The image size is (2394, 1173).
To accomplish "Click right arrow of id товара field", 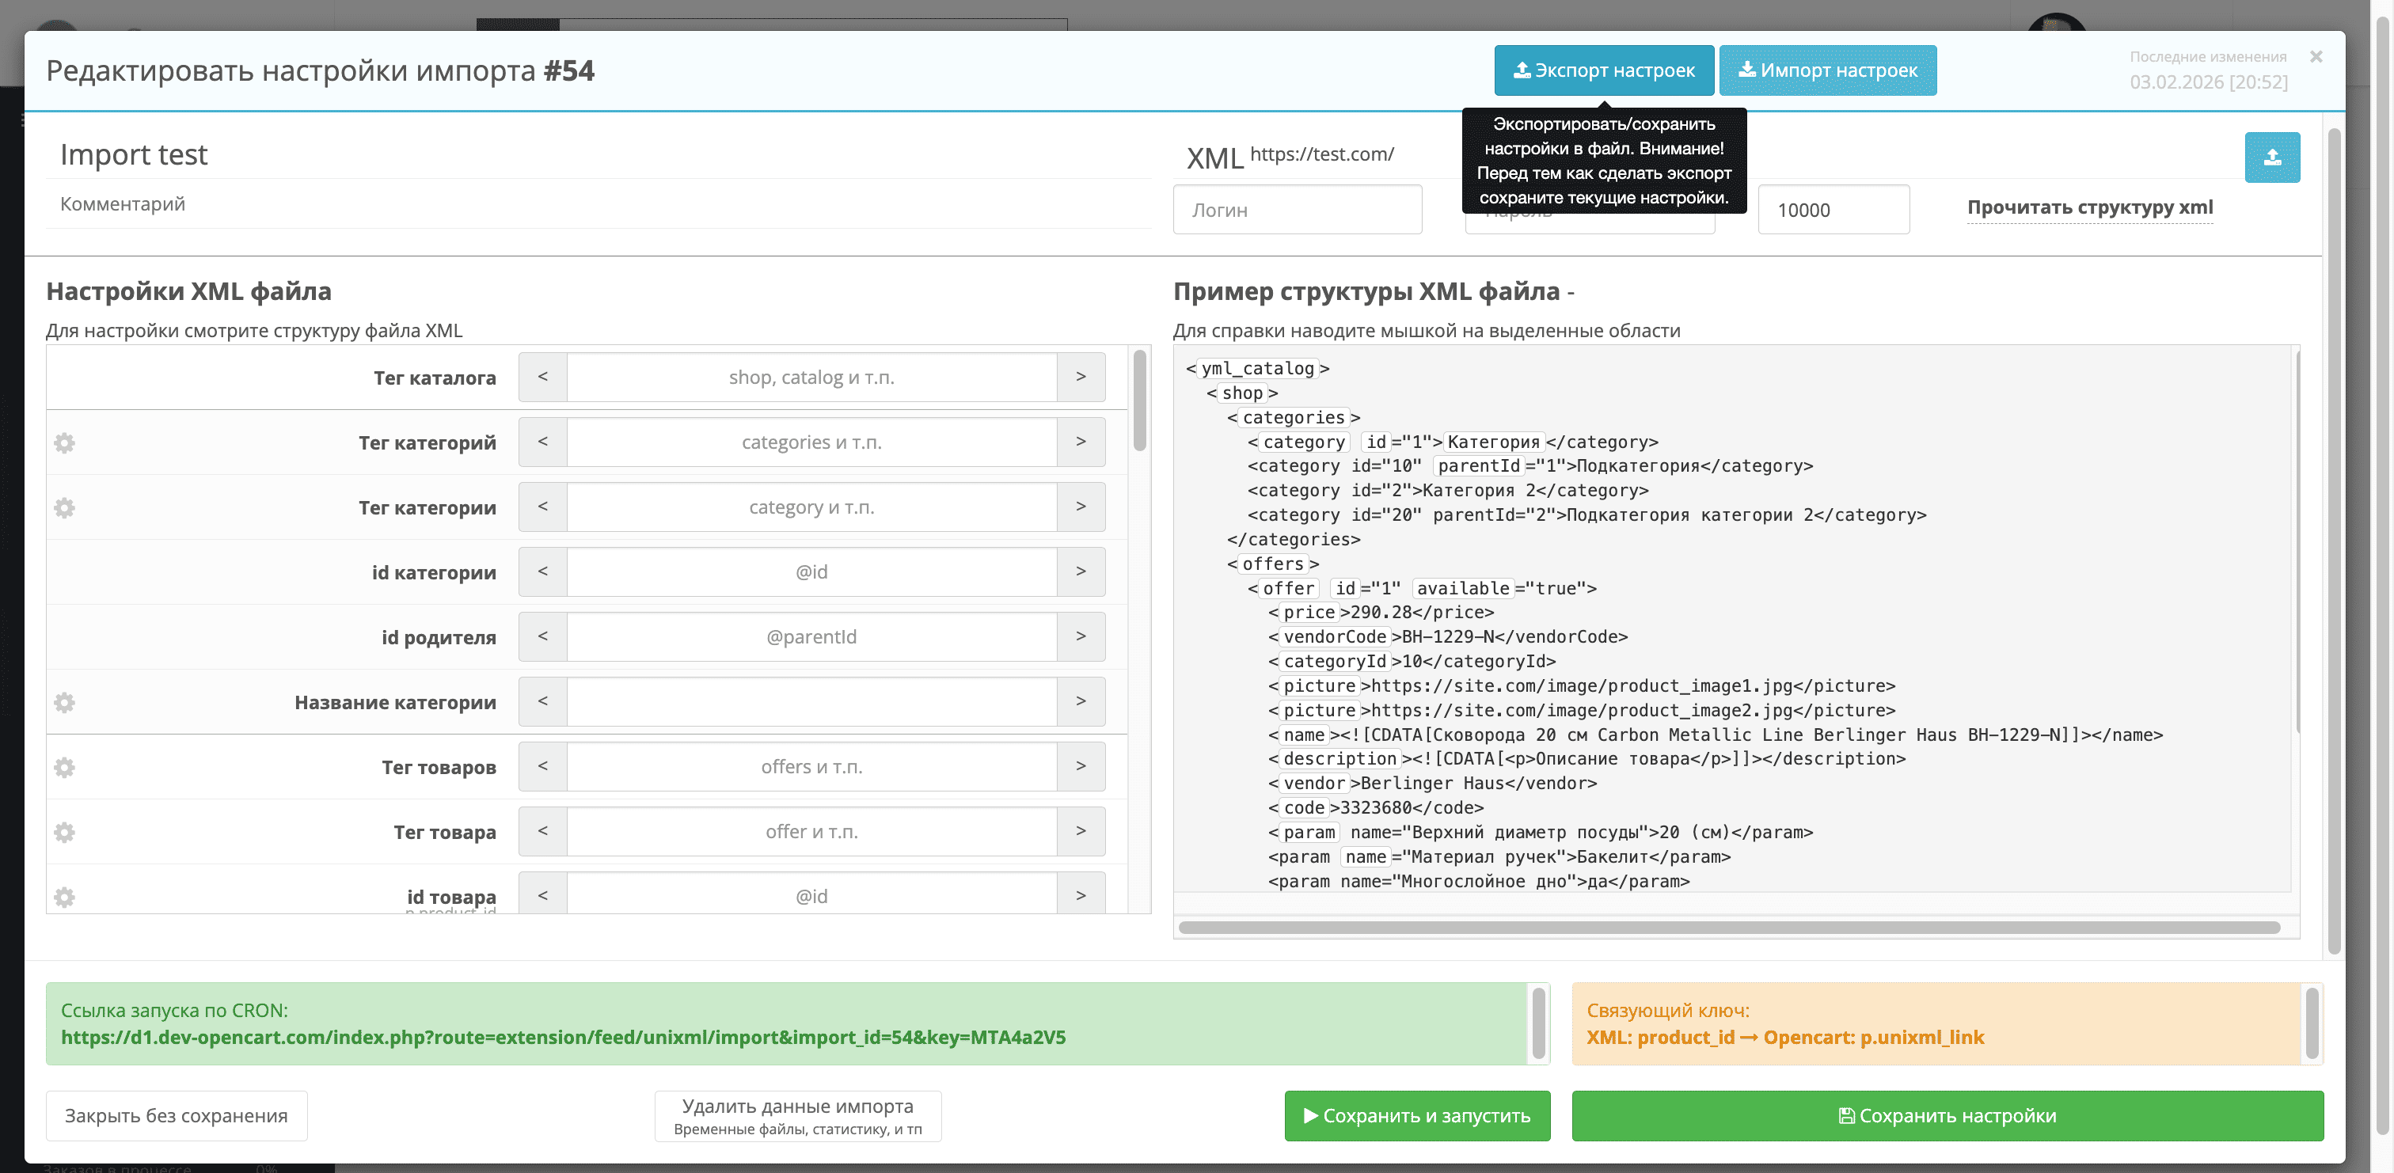I will point(1081,894).
